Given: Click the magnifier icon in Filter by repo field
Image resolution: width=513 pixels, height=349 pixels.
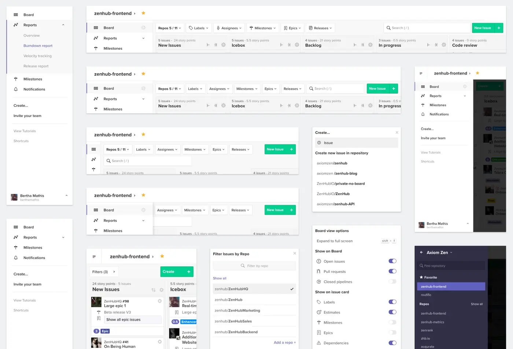Looking at the screenshot, I should (243, 266).
